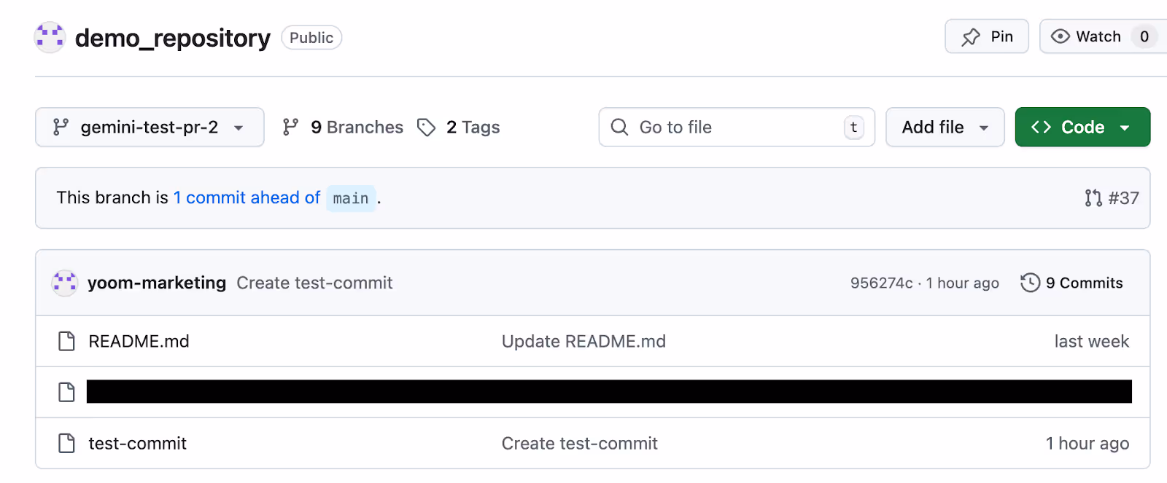Open test-commit file

pos(137,443)
